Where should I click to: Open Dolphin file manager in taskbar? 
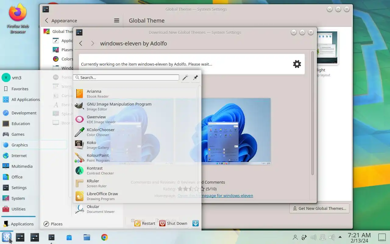87,237
